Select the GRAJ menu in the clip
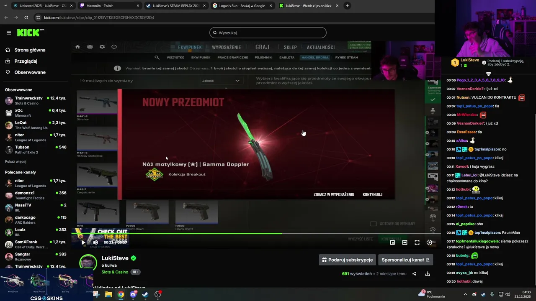The image size is (536, 301). 262,47
